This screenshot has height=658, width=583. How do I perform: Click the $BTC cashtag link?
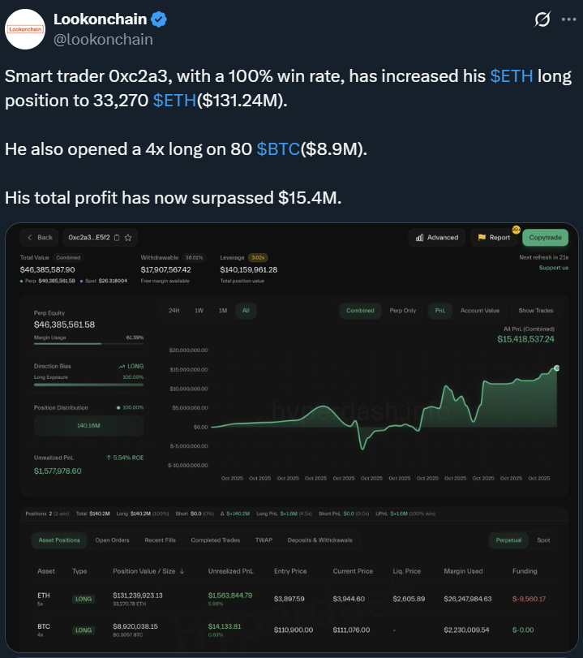coord(276,149)
